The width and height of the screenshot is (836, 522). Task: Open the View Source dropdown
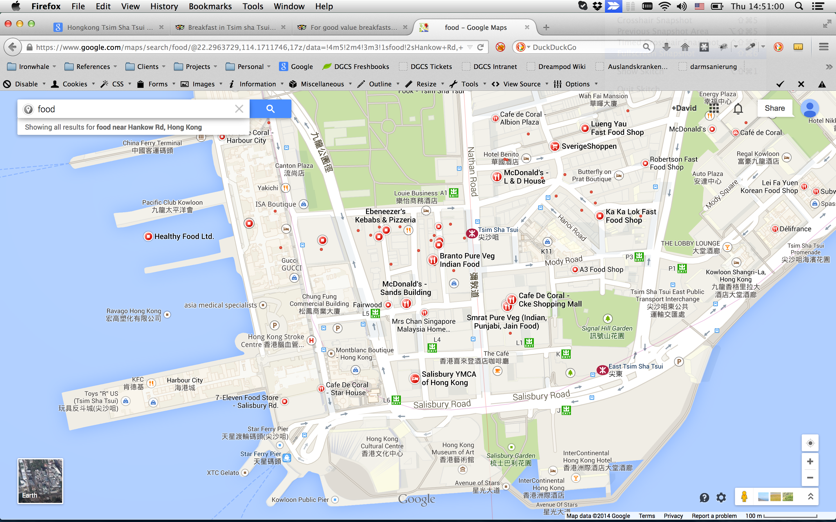(x=520, y=84)
